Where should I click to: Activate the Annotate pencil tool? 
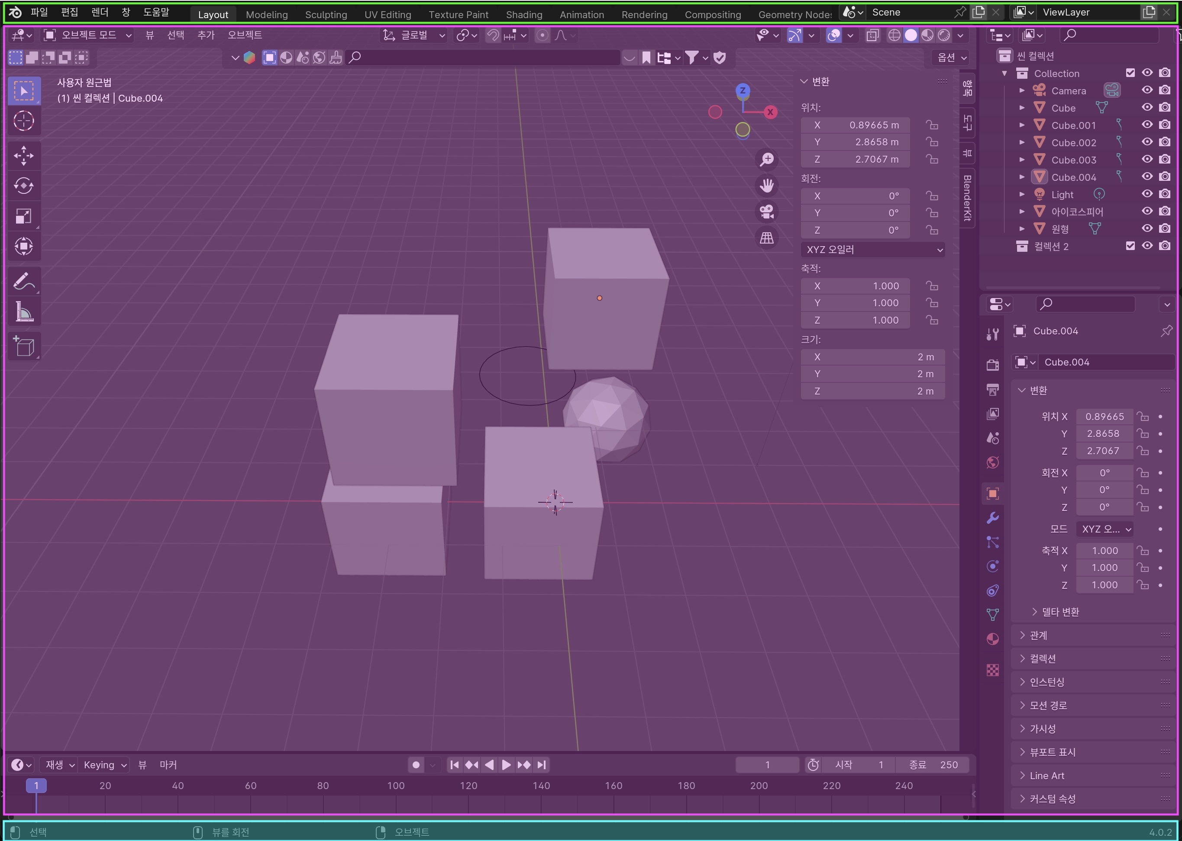[23, 281]
